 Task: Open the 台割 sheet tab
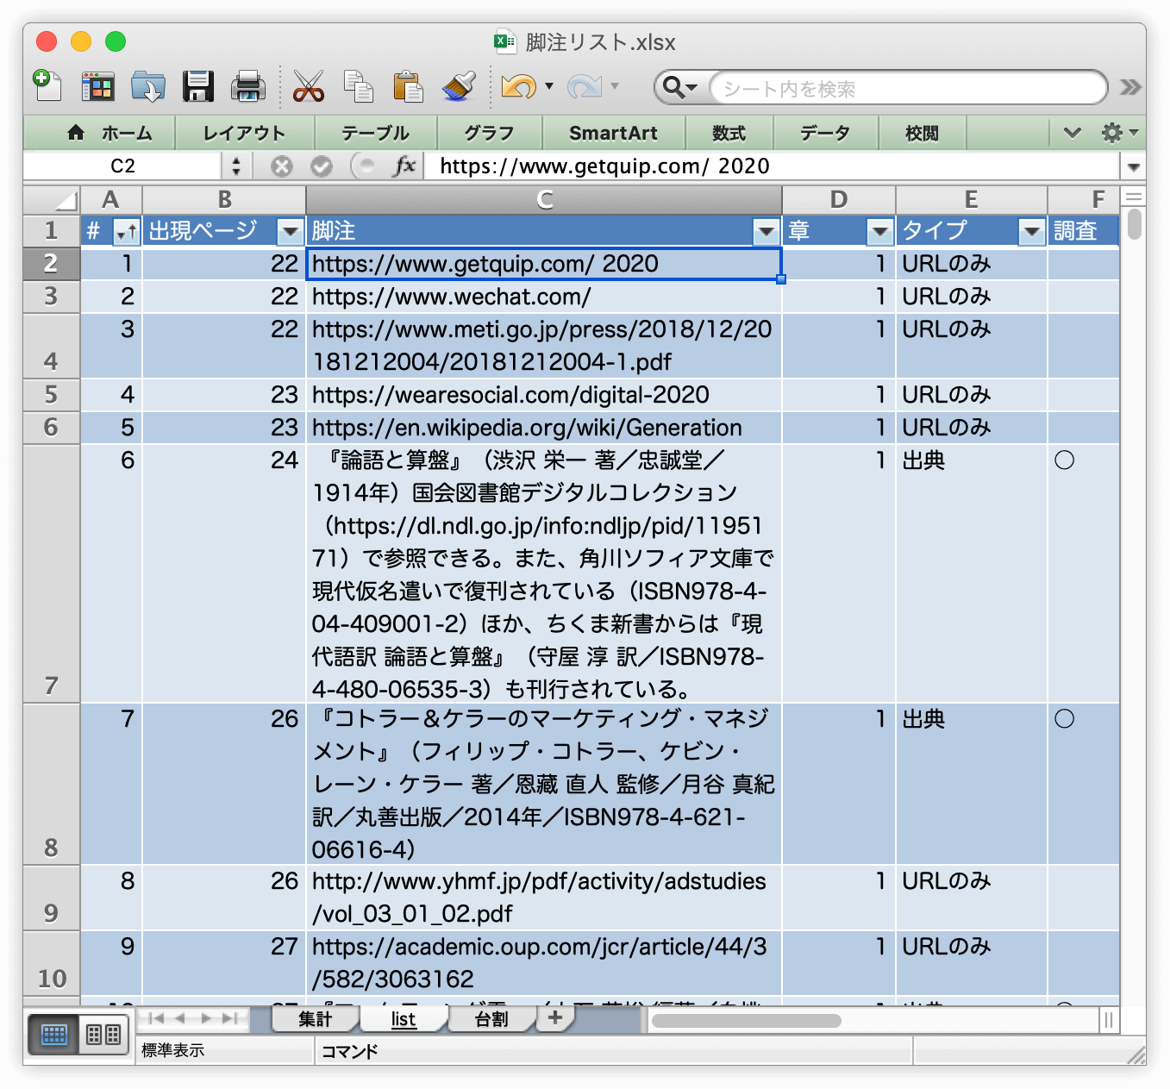pyautogui.click(x=491, y=1019)
